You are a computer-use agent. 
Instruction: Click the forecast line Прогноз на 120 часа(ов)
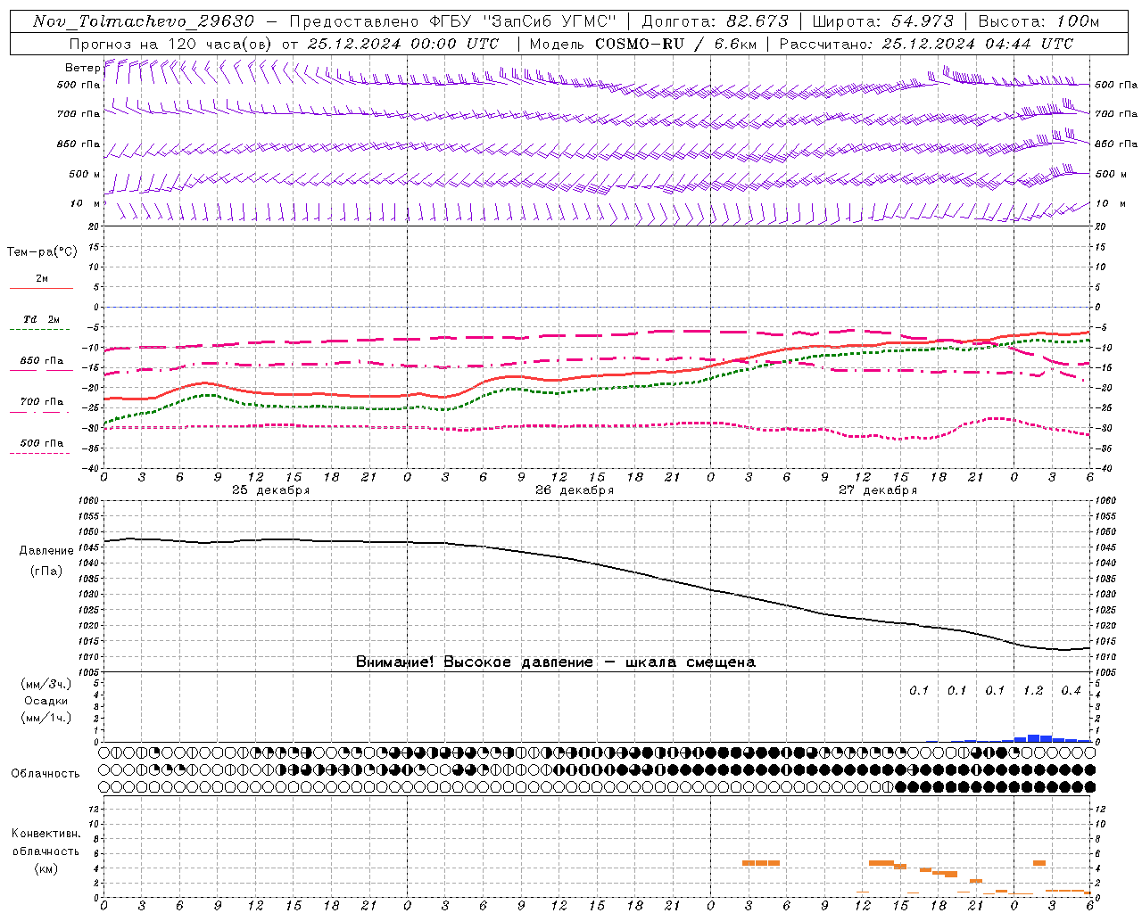tap(172, 44)
